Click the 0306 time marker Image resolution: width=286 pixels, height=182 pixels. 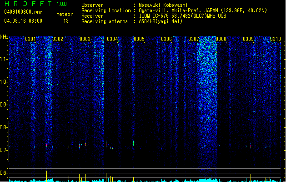point(166,39)
